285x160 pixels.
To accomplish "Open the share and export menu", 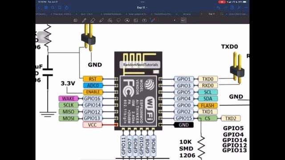I will (x=67, y=8).
